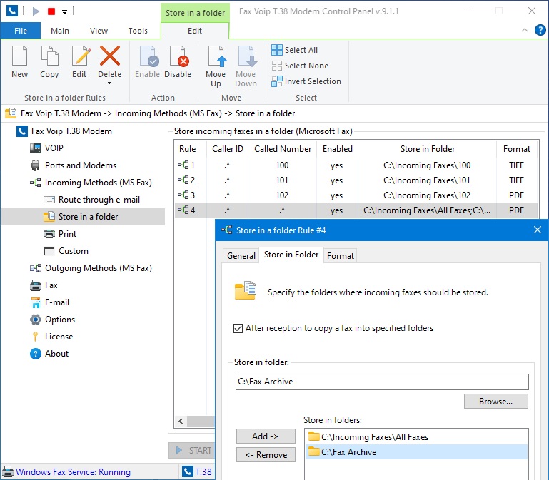
Task: Switch to the Edit ribbon tab
Action: tap(195, 31)
